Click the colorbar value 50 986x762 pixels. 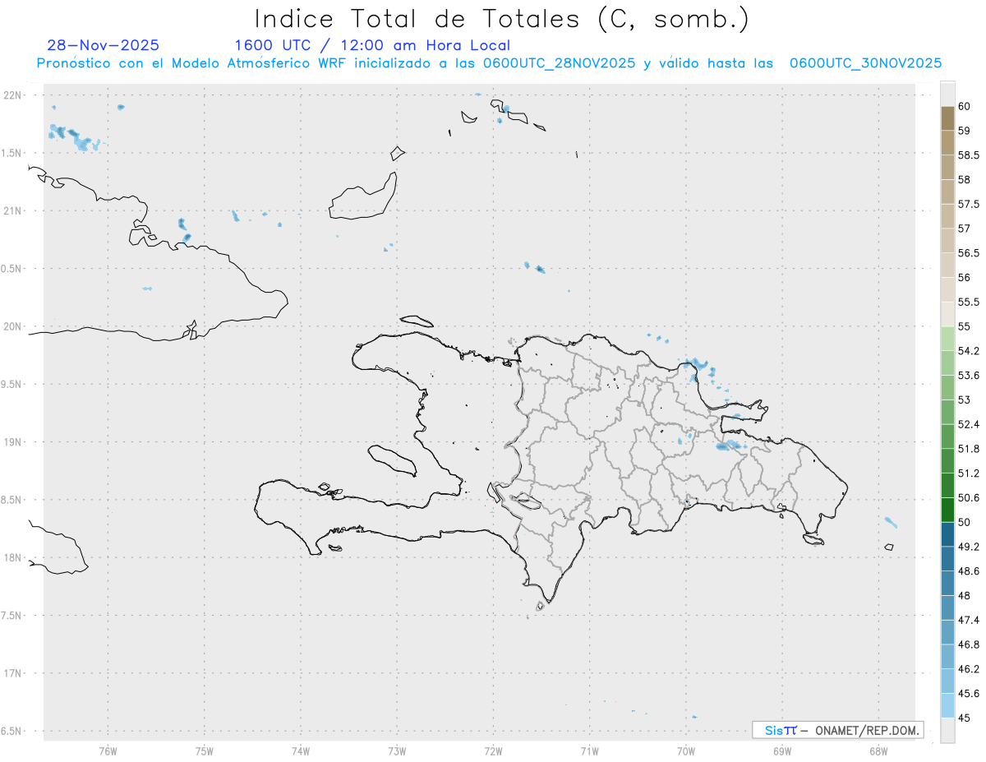tap(965, 522)
